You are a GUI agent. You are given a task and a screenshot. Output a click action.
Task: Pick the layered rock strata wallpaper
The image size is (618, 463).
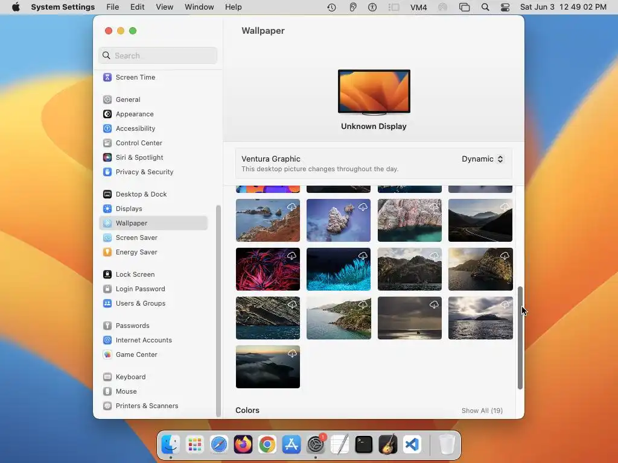268,318
